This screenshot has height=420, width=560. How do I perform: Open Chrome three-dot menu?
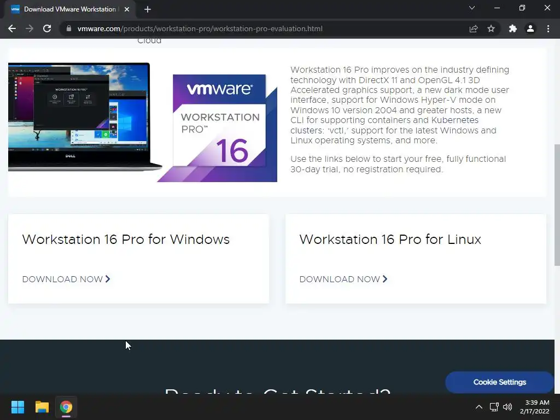pos(548,28)
